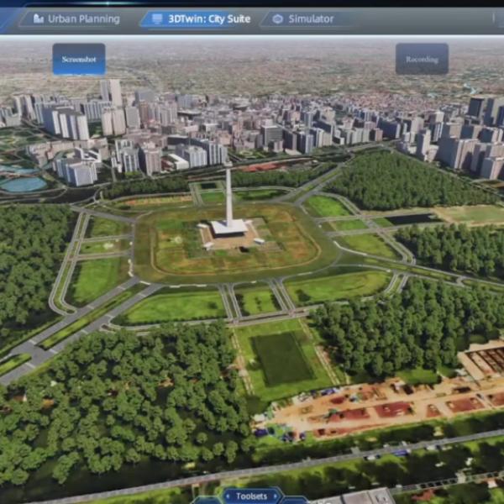
Task: Start capture with the Recording button
Action: click(422, 59)
